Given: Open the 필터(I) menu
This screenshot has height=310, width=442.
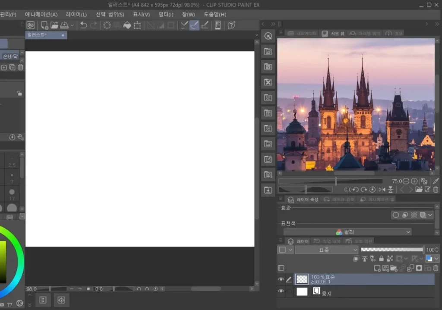Looking at the screenshot, I should click(x=166, y=14).
